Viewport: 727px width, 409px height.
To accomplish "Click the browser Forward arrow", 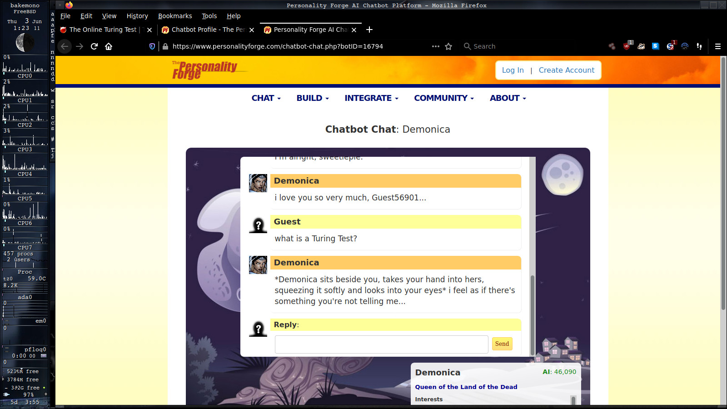I will point(80,46).
